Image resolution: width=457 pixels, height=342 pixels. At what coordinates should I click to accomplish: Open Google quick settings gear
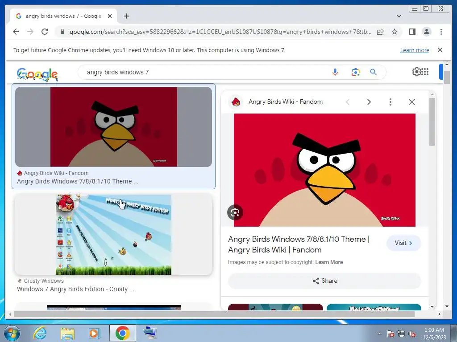click(x=416, y=72)
